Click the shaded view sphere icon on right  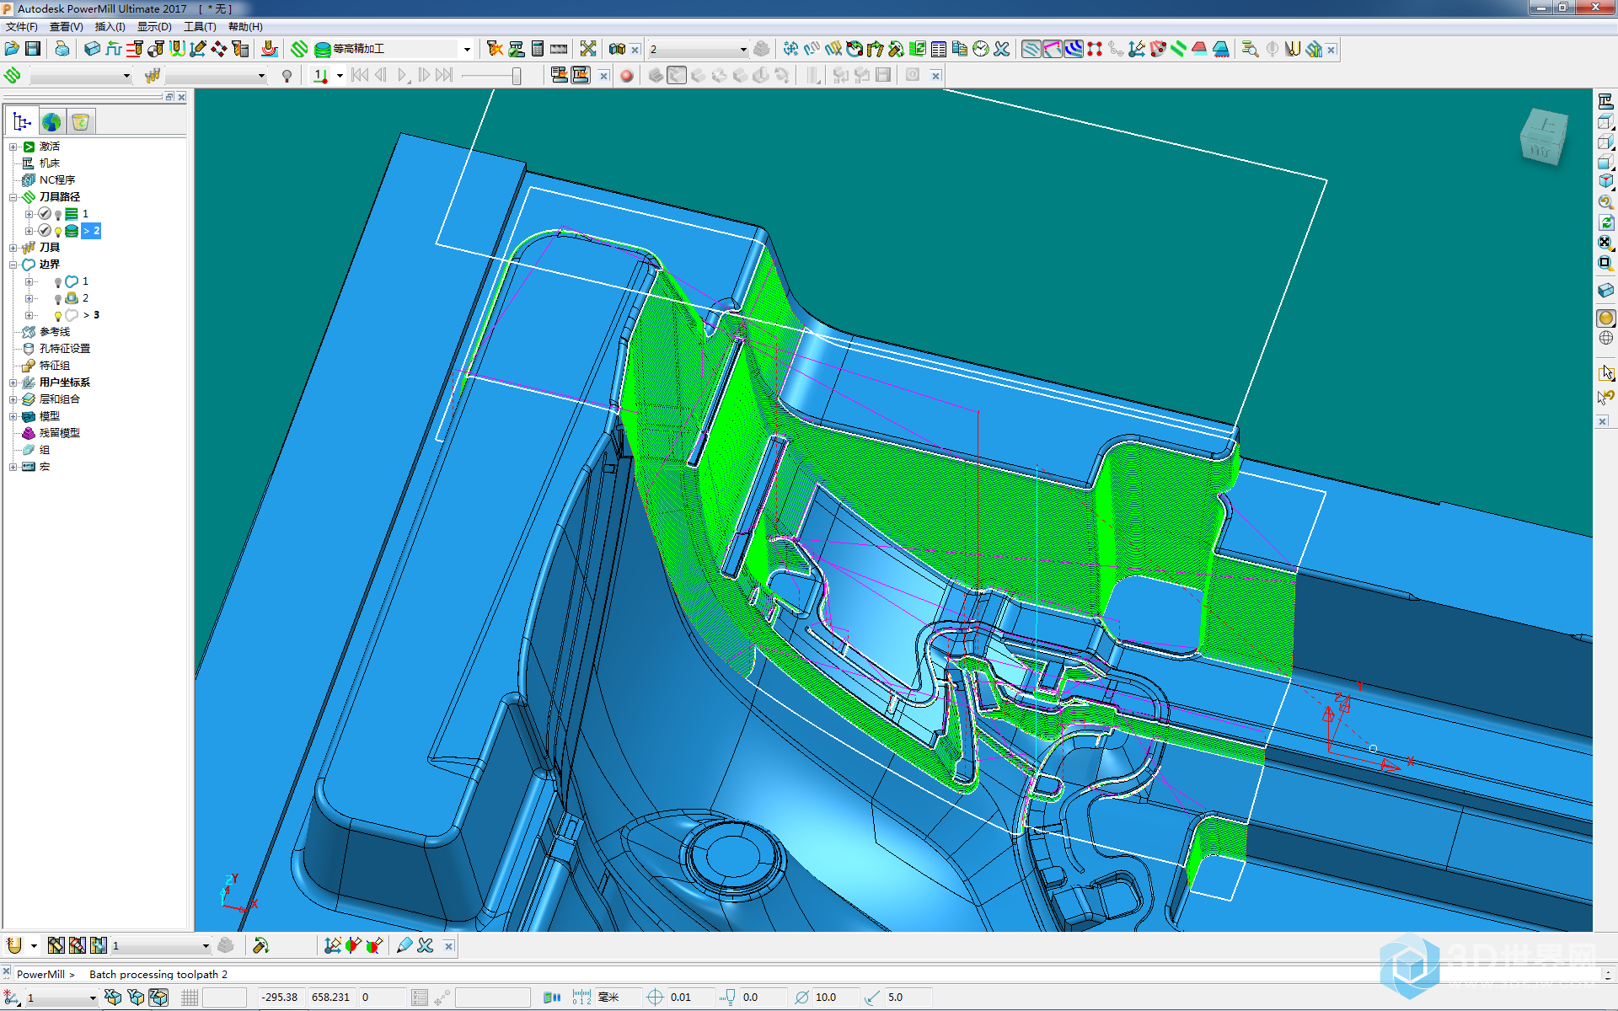pos(1606,318)
